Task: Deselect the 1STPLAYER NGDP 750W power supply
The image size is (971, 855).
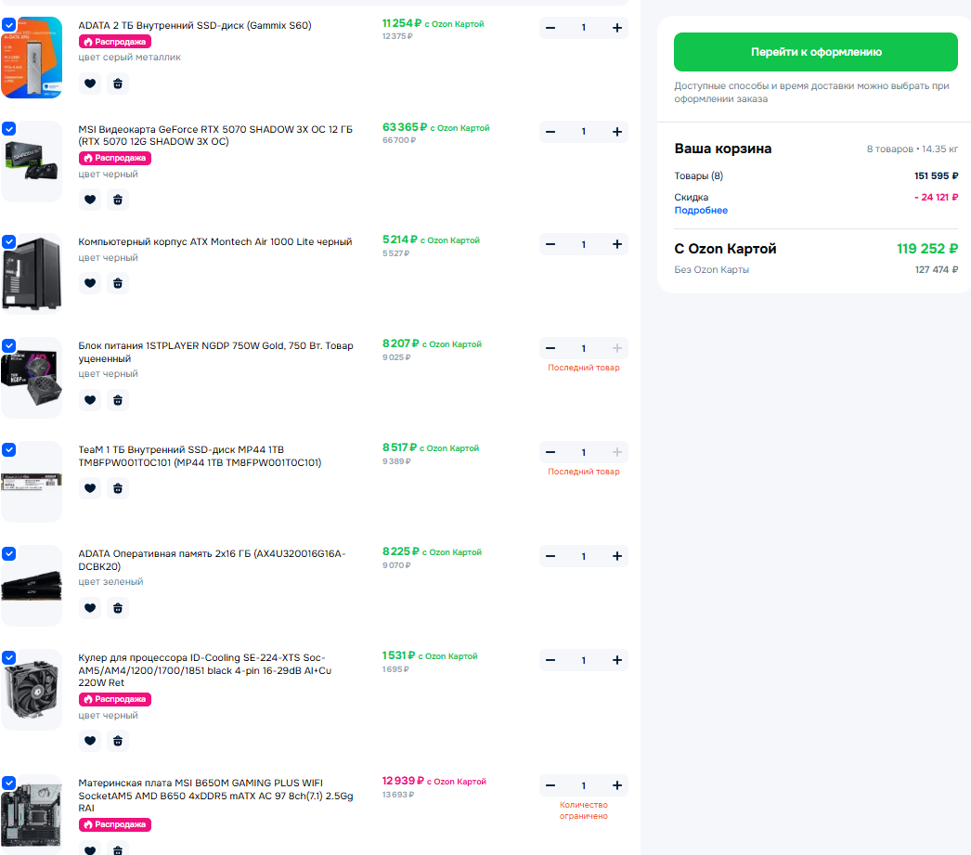Action: tap(8, 345)
